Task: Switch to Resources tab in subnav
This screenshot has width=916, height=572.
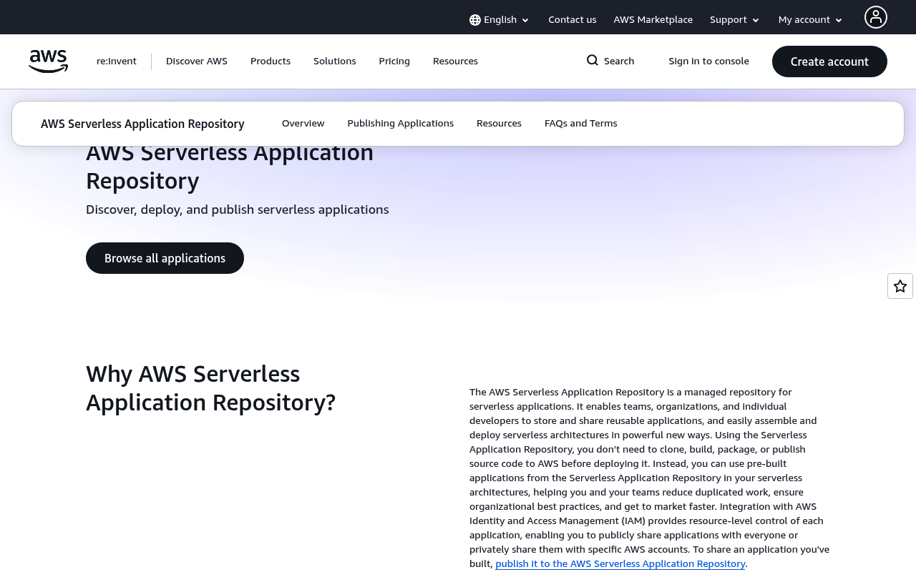Action: [x=499, y=124]
